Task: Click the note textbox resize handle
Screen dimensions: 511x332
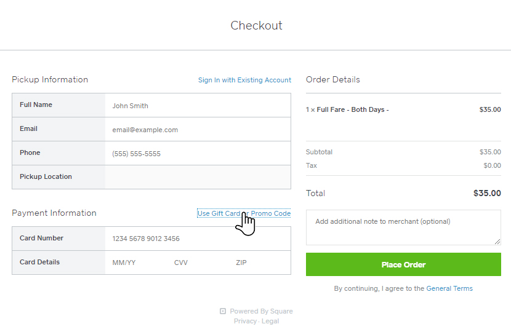Action: (x=498, y=242)
